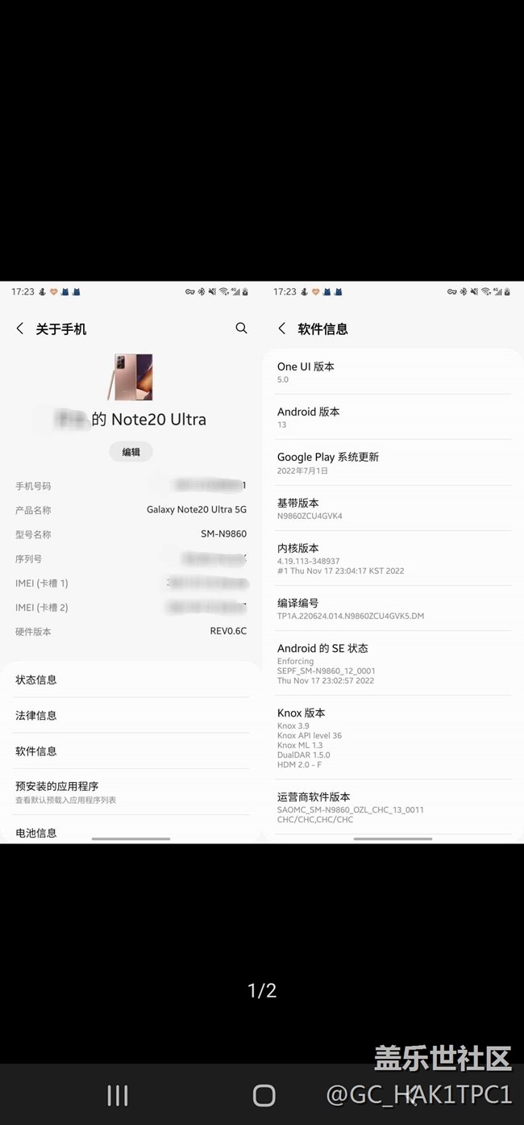Tap the One UI 版本 row
The width and height of the screenshot is (524, 1125).
tap(393, 372)
